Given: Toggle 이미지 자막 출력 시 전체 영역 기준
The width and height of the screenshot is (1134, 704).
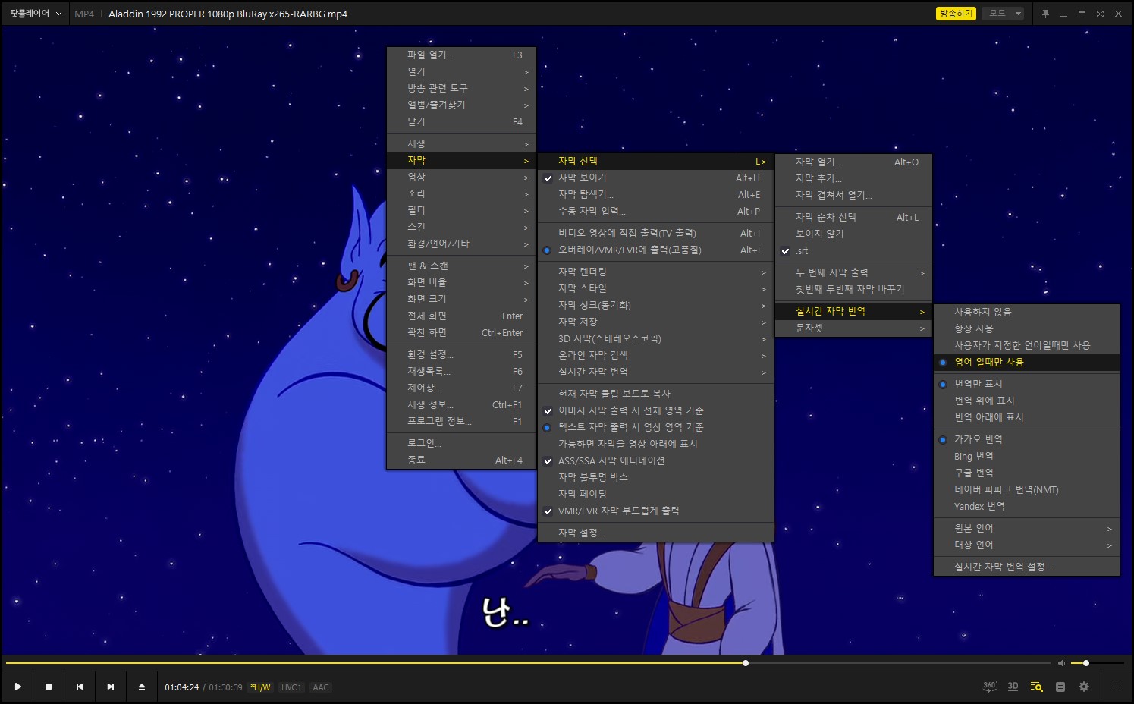Looking at the screenshot, I should (x=655, y=410).
